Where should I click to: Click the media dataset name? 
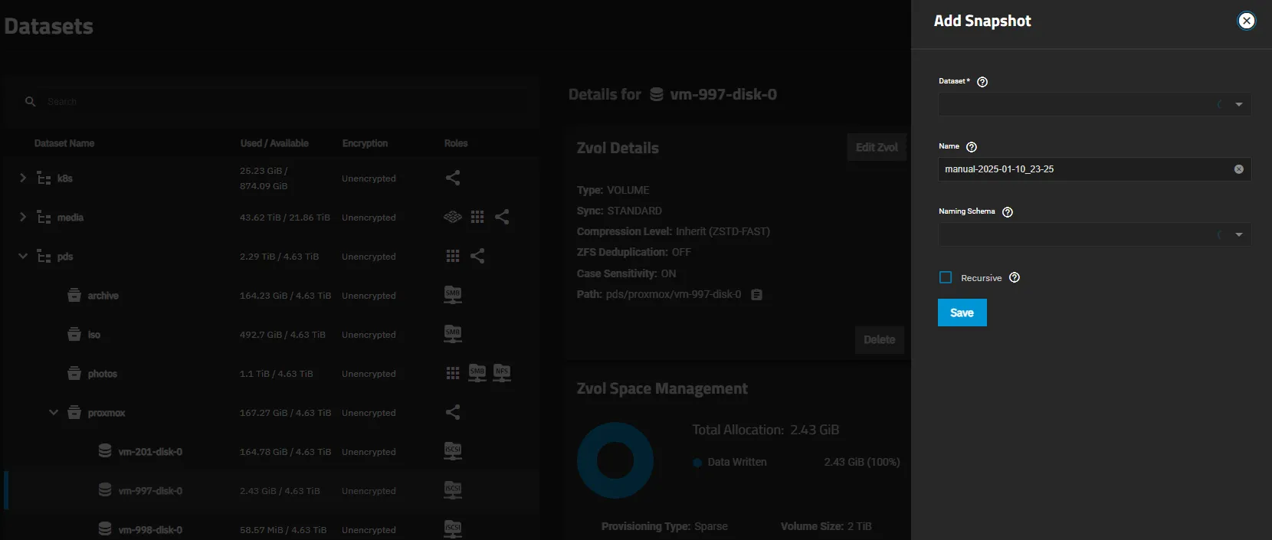tap(70, 218)
